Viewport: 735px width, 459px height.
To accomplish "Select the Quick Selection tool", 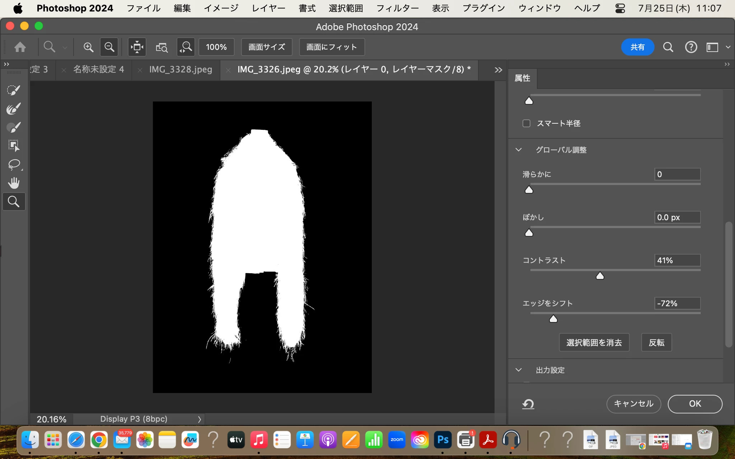I will coord(14,90).
